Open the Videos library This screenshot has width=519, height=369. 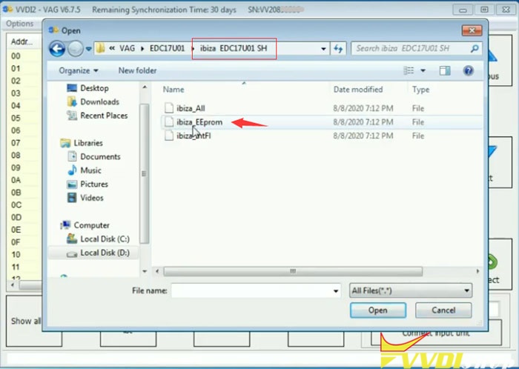85,198
